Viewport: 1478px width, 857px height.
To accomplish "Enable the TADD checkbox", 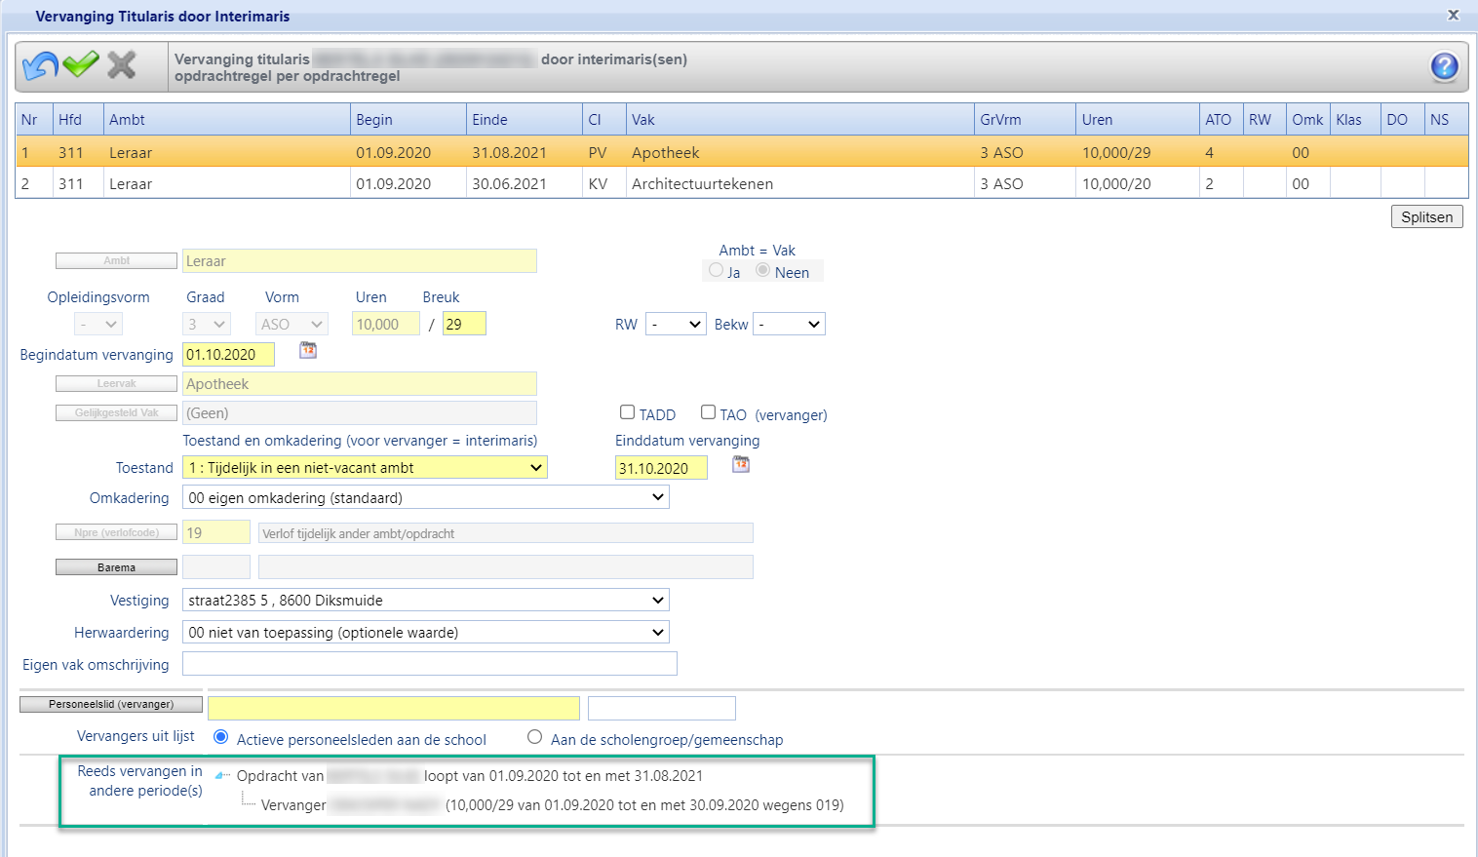I will (628, 412).
